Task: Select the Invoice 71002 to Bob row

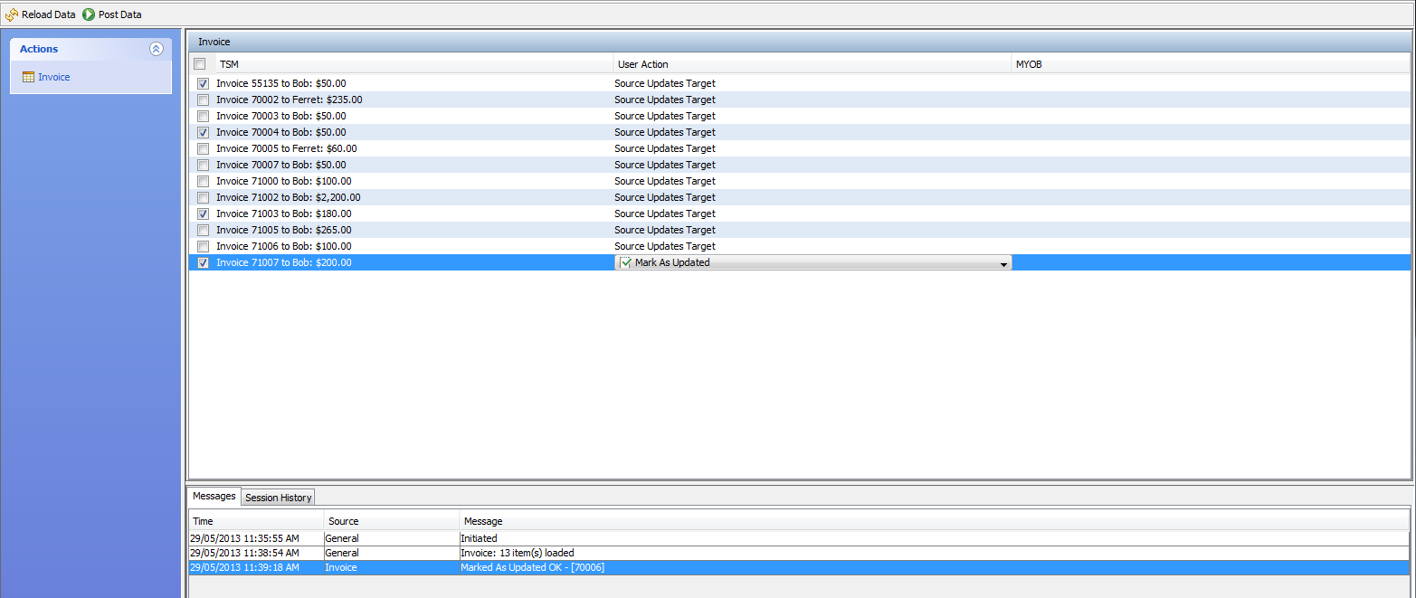Action: point(288,198)
